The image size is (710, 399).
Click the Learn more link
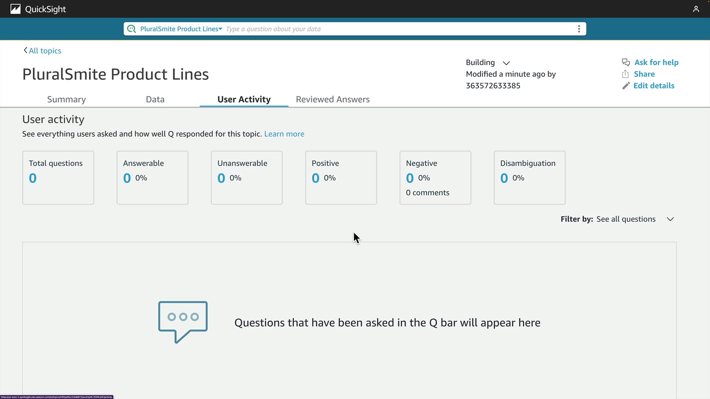[x=284, y=134]
